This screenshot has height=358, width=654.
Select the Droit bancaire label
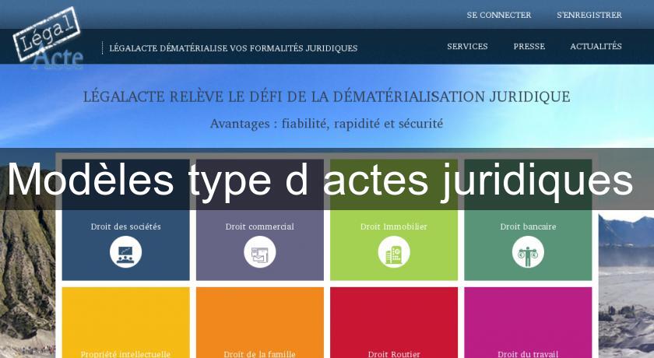pyautogui.click(x=528, y=226)
